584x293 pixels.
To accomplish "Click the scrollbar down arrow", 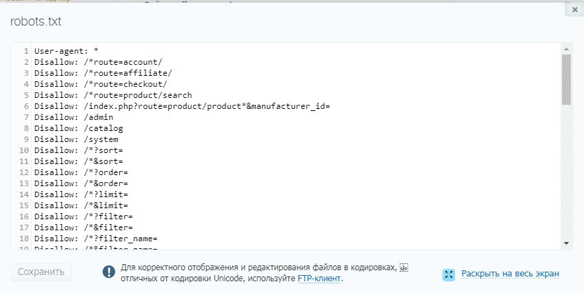I will (566, 243).
